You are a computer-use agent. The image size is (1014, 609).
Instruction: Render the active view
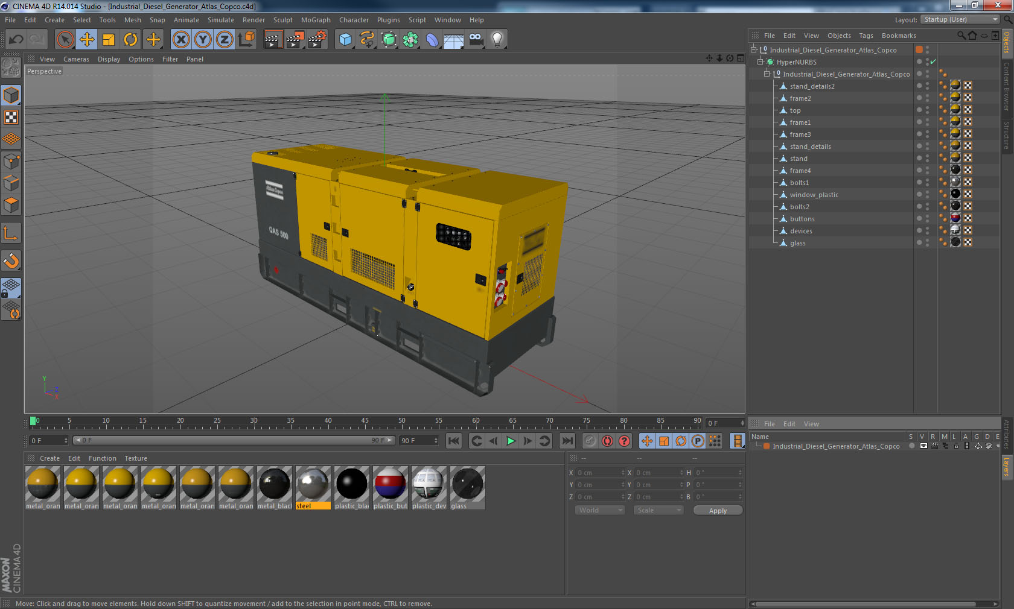click(273, 40)
